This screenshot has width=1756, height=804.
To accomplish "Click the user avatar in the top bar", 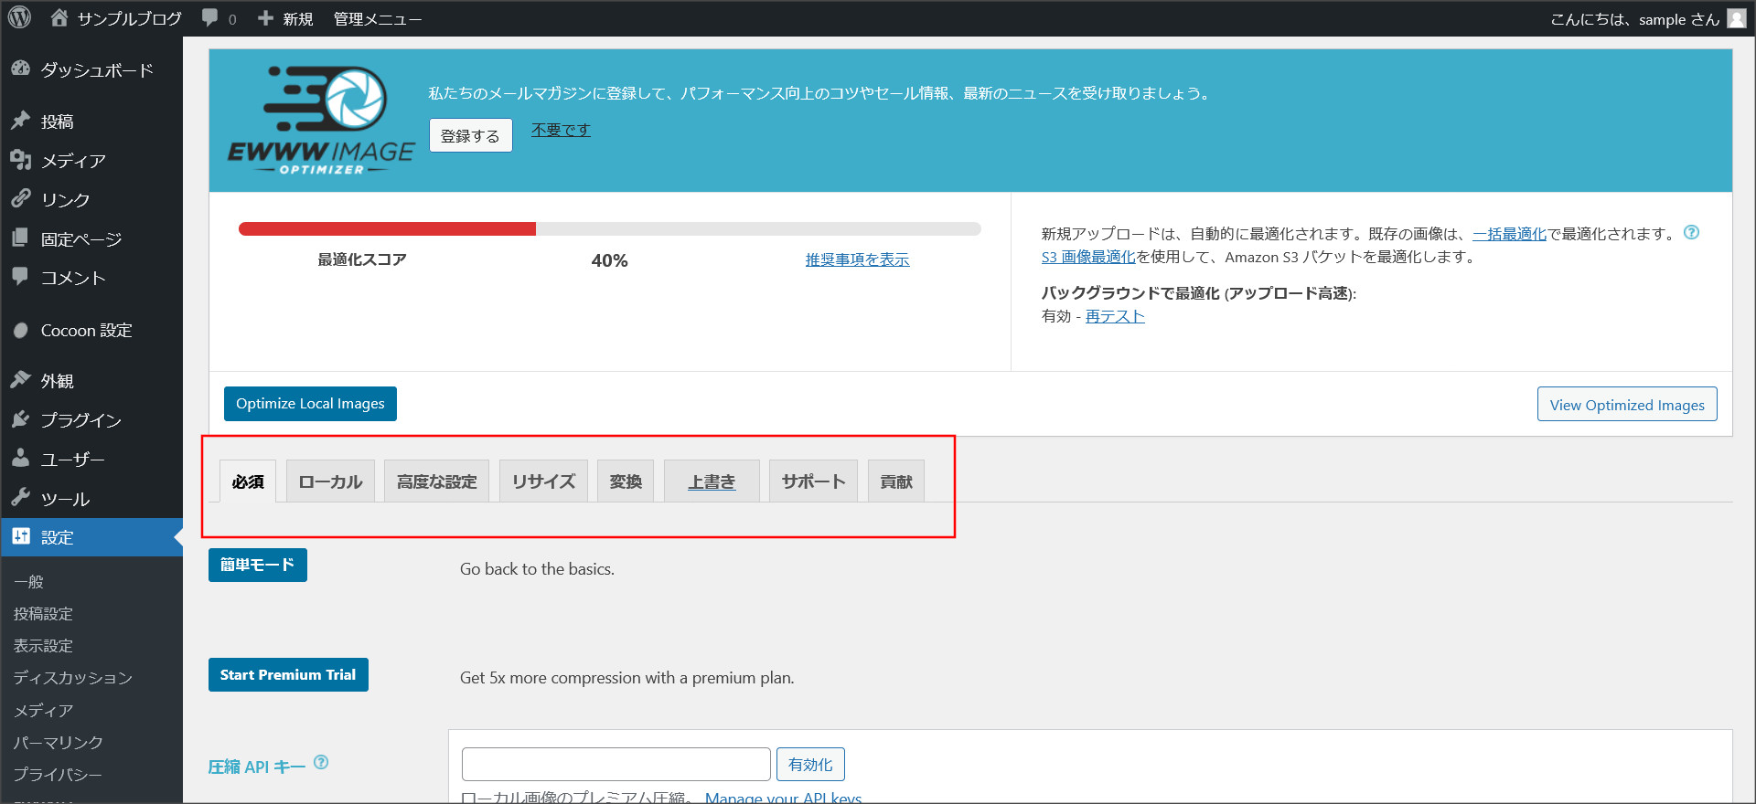I will click(1736, 18).
